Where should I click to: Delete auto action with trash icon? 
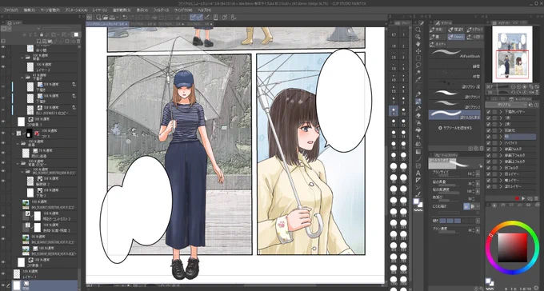pos(536,198)
